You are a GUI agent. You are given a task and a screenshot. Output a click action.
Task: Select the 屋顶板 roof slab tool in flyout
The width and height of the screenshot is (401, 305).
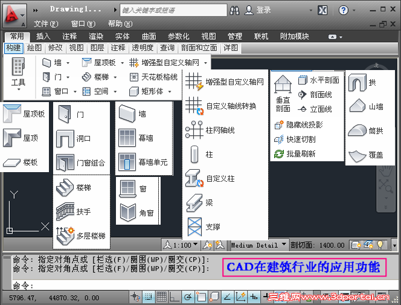(24, 114)
